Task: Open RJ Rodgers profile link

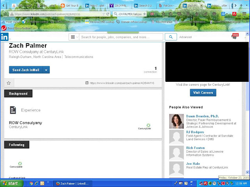Action: 195,132
